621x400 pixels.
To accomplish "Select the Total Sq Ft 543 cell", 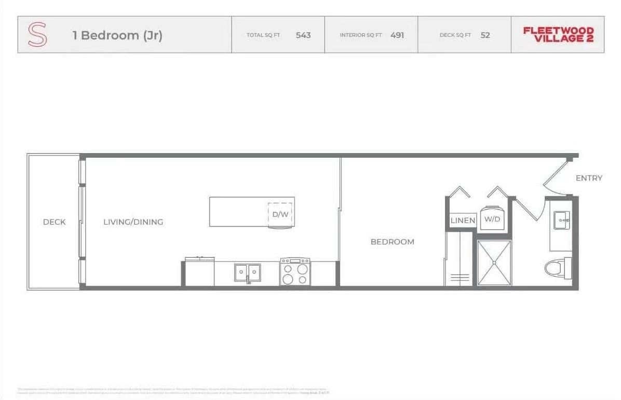I will tap(278, 35).
